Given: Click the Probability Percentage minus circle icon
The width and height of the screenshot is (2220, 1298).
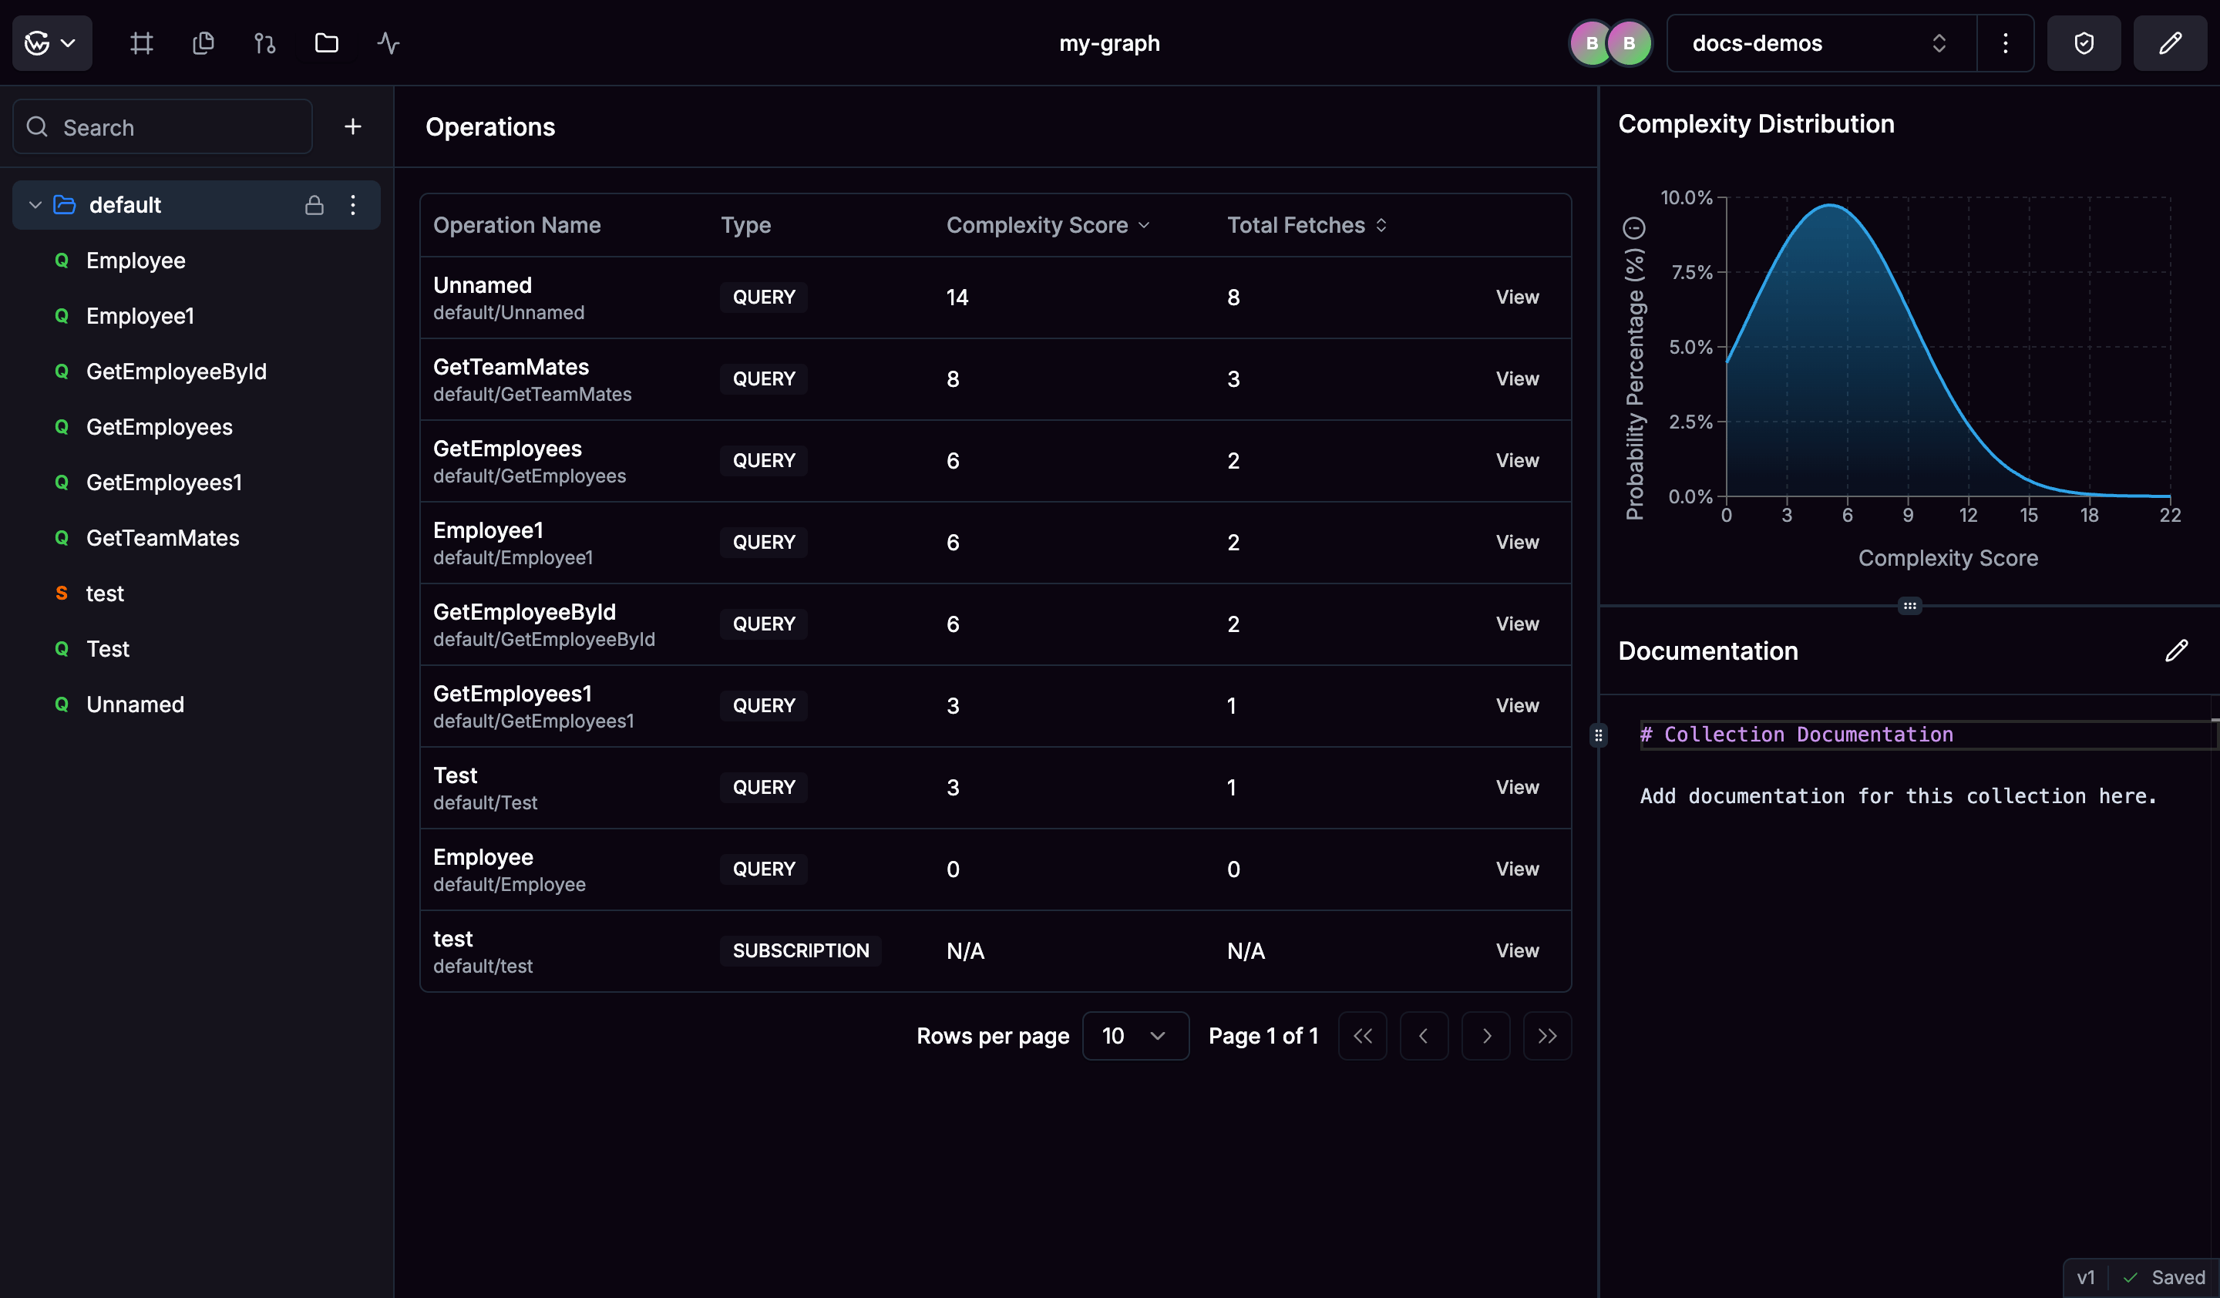Looking at the screenshot, I should tap(1634, 228).
